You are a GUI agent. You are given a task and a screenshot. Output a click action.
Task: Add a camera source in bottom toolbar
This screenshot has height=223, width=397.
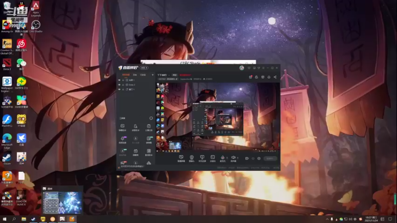[192, 159]
